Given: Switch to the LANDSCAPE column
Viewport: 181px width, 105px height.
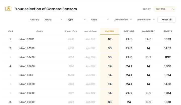Looking at the screenshot, I should click(x=148, y=31).
